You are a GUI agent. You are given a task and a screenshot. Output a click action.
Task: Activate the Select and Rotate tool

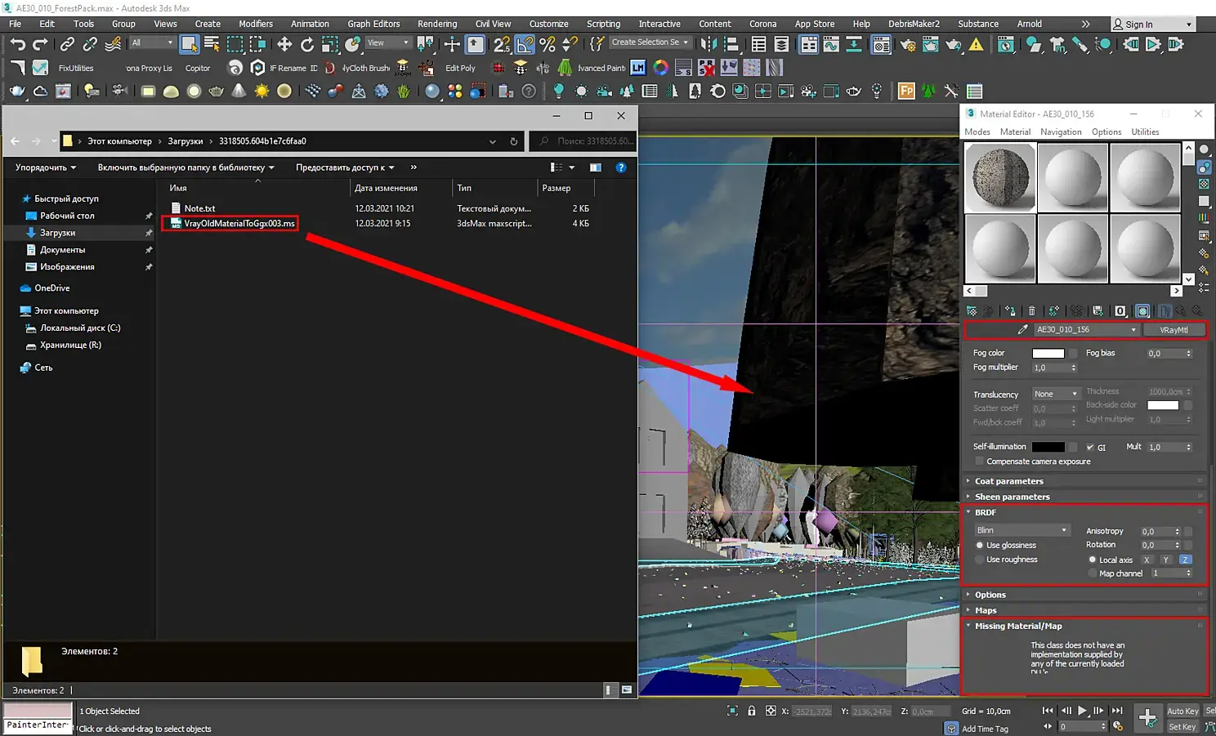point(307,44)
